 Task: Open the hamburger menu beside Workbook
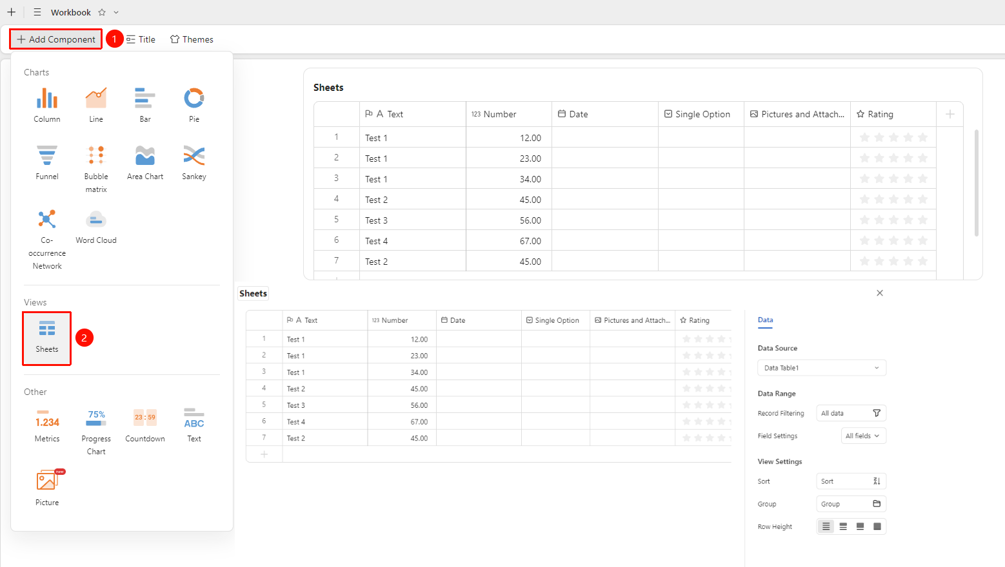(37, 12)
